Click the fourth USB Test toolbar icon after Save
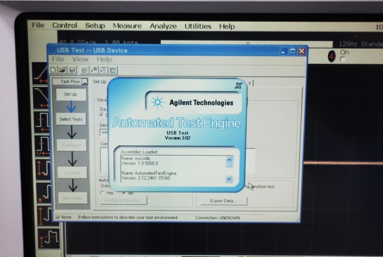This screenshot has width=383, height=257. tap(84, 70)
